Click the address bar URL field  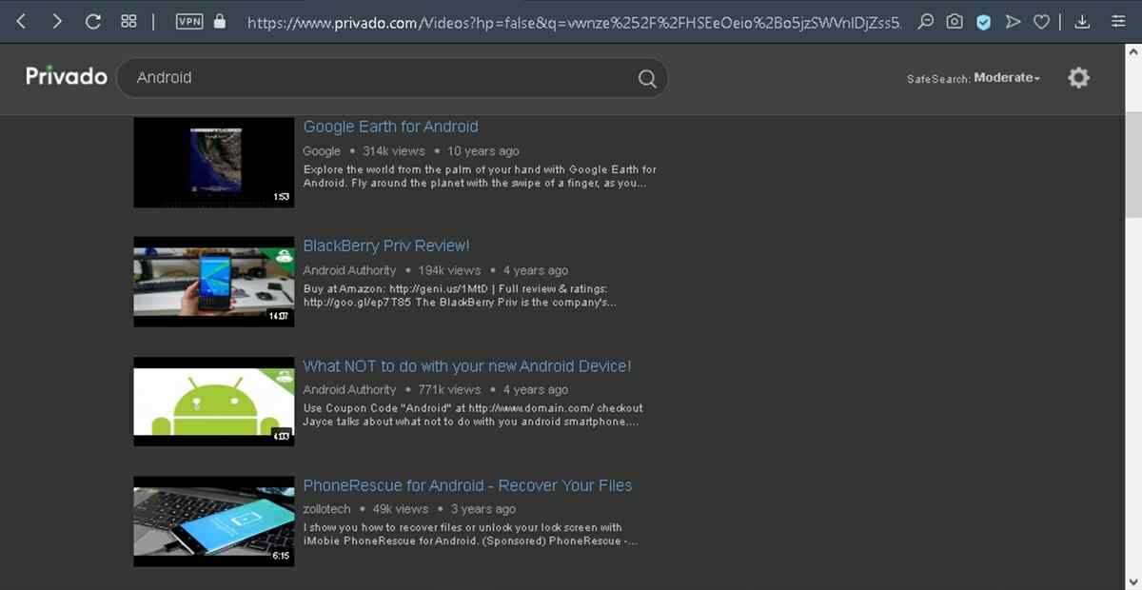click(574, 21)
